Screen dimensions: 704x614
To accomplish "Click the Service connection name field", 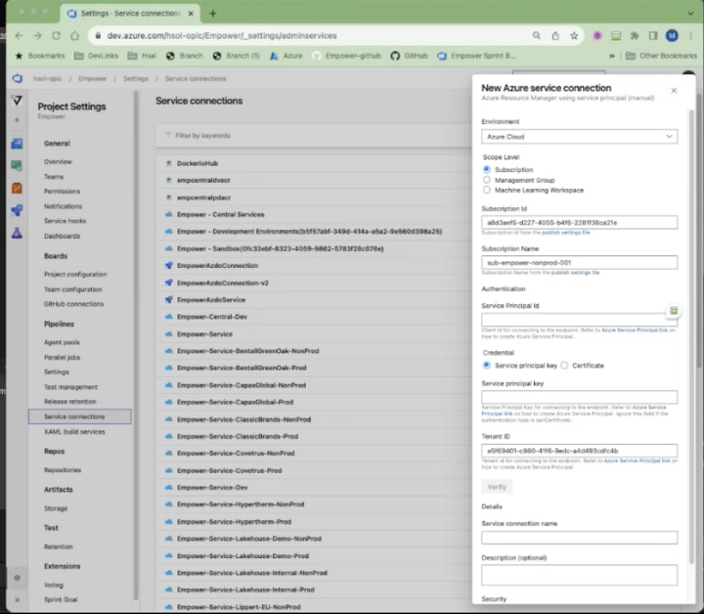I will pyautogui.click(x=579, y=538).
